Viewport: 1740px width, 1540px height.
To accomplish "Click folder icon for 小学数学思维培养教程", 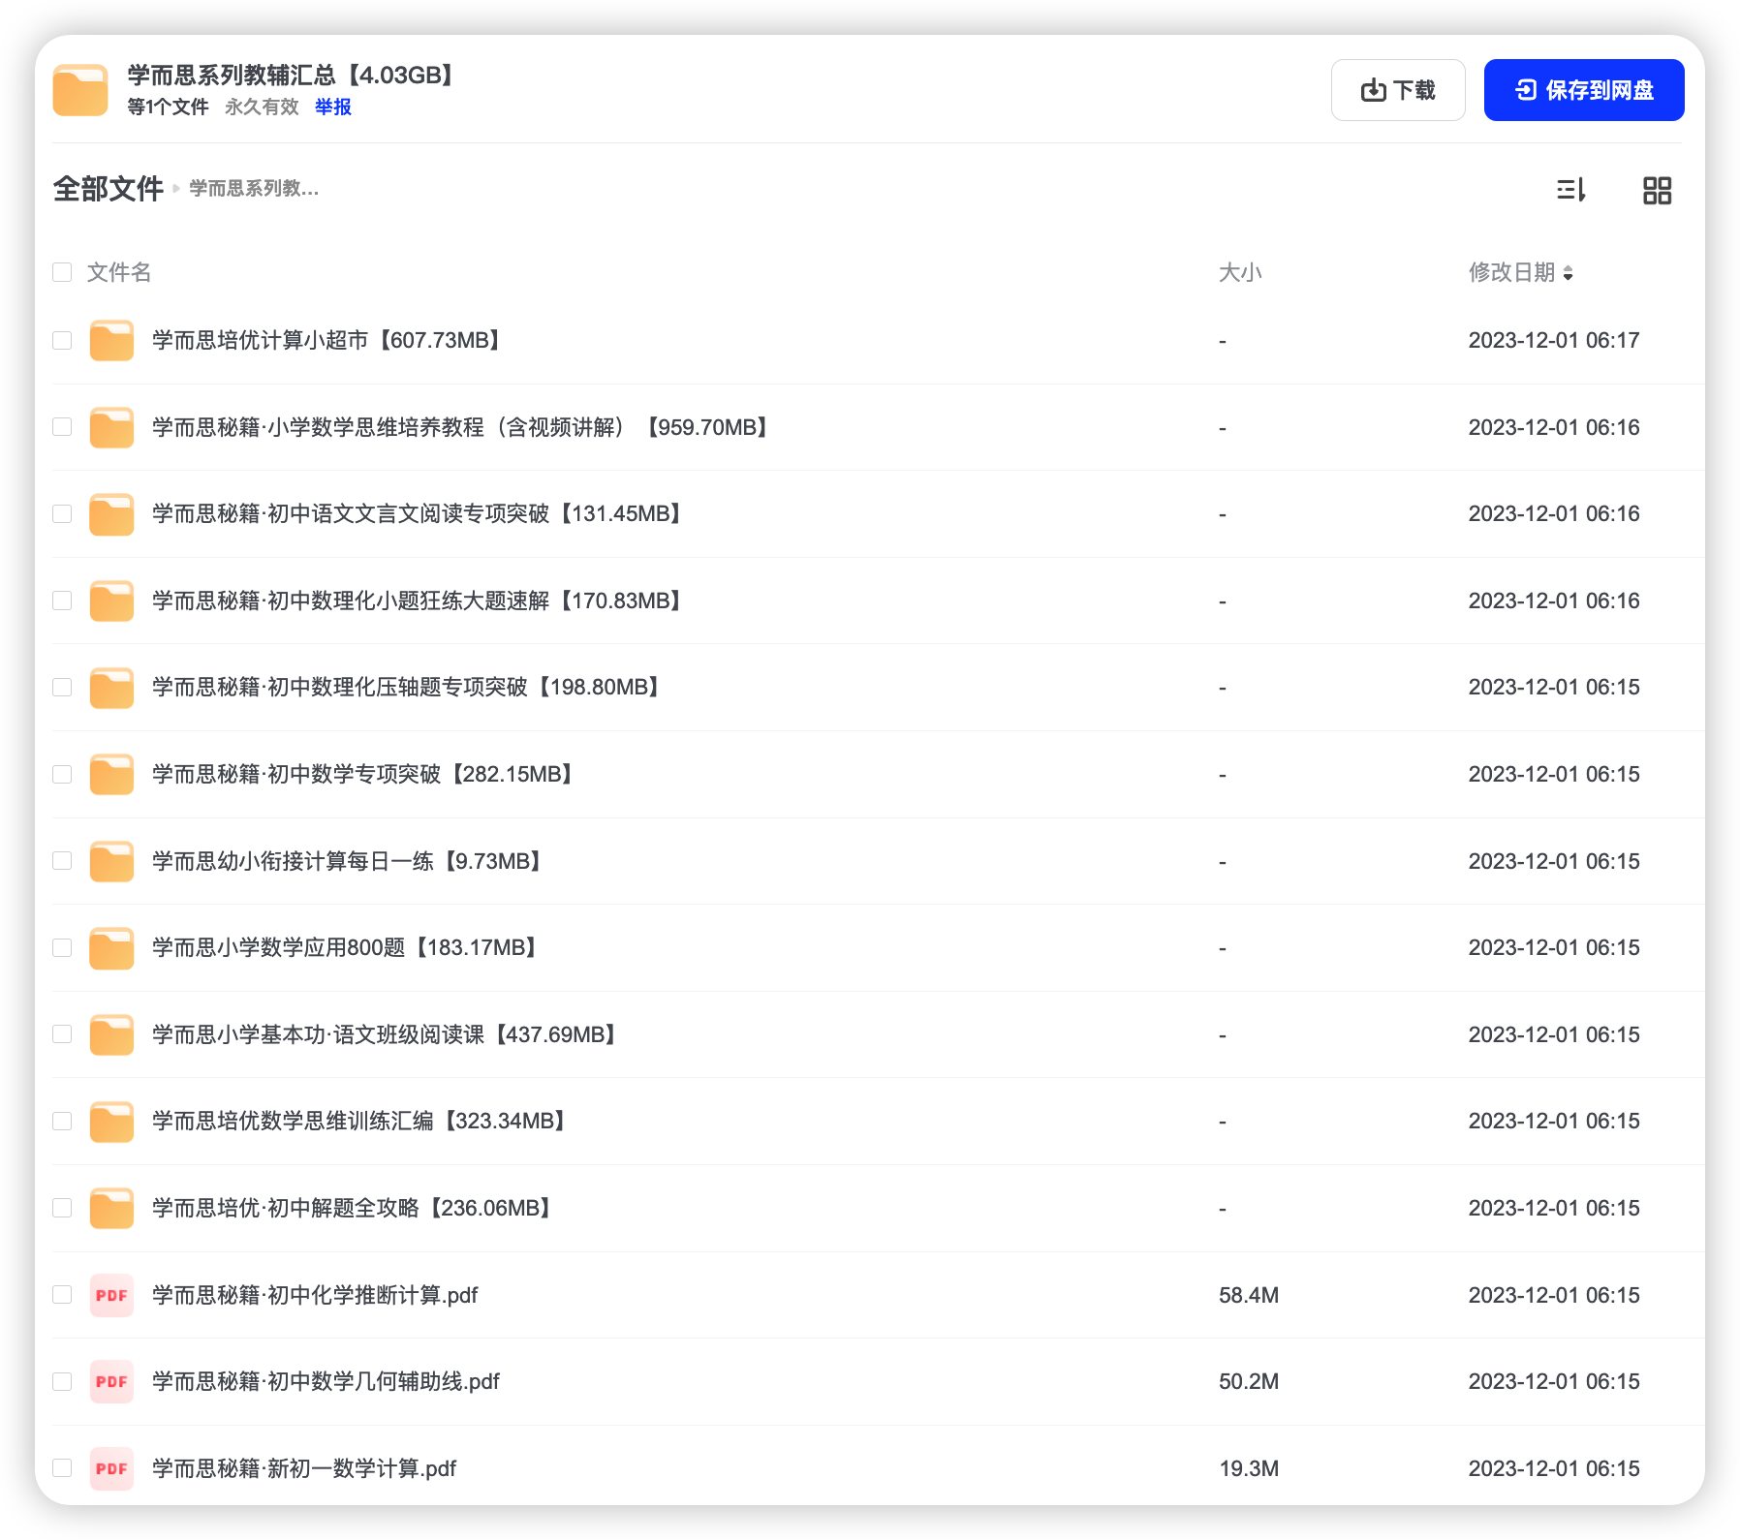I will (111, 427).
